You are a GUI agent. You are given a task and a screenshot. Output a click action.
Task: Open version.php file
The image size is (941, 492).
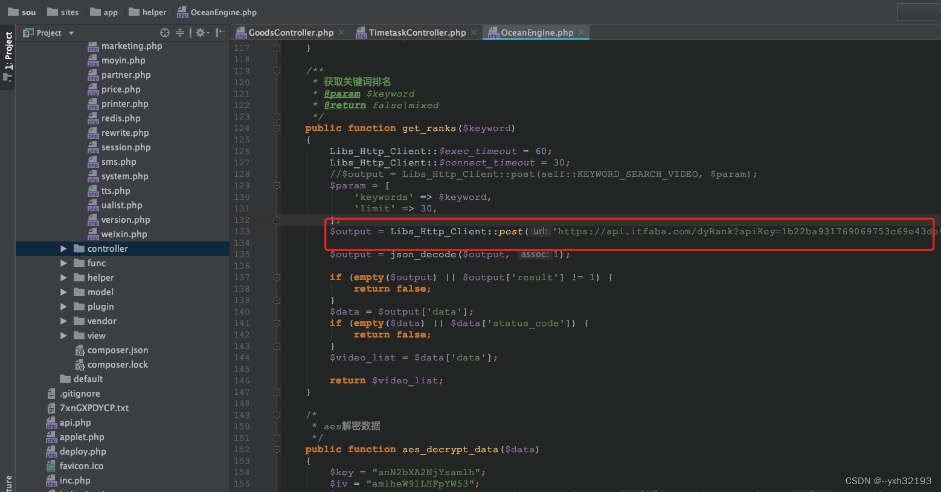(119, 220)
